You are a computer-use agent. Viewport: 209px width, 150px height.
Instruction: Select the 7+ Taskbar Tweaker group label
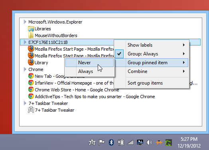[48, 103]
